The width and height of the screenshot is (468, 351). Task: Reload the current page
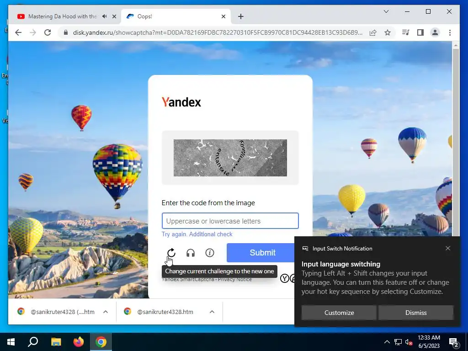(x=48, y=32)
